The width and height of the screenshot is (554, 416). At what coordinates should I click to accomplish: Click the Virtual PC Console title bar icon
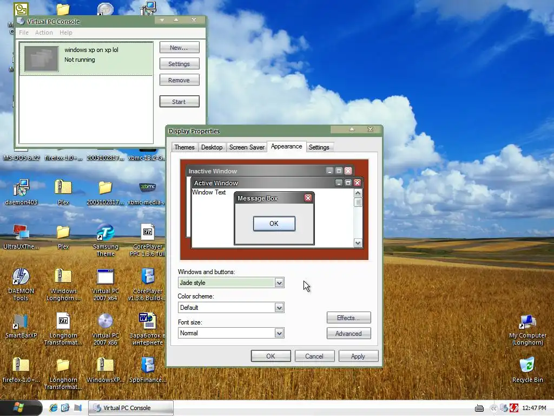click(x=21, y=21)
